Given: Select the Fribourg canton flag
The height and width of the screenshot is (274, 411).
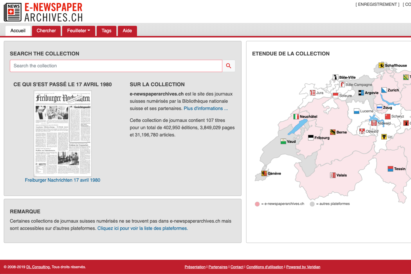Looking at the screenshot, I should tap(311, 138).
